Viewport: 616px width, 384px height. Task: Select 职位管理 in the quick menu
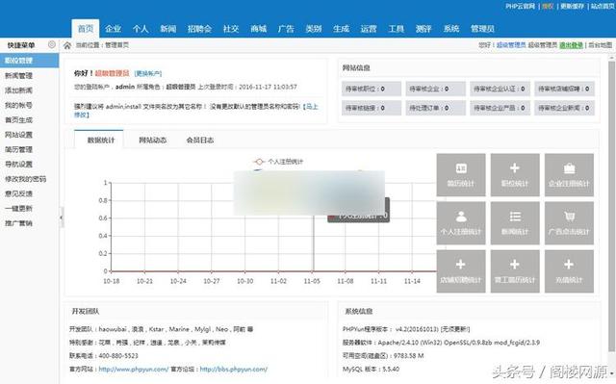30,61
